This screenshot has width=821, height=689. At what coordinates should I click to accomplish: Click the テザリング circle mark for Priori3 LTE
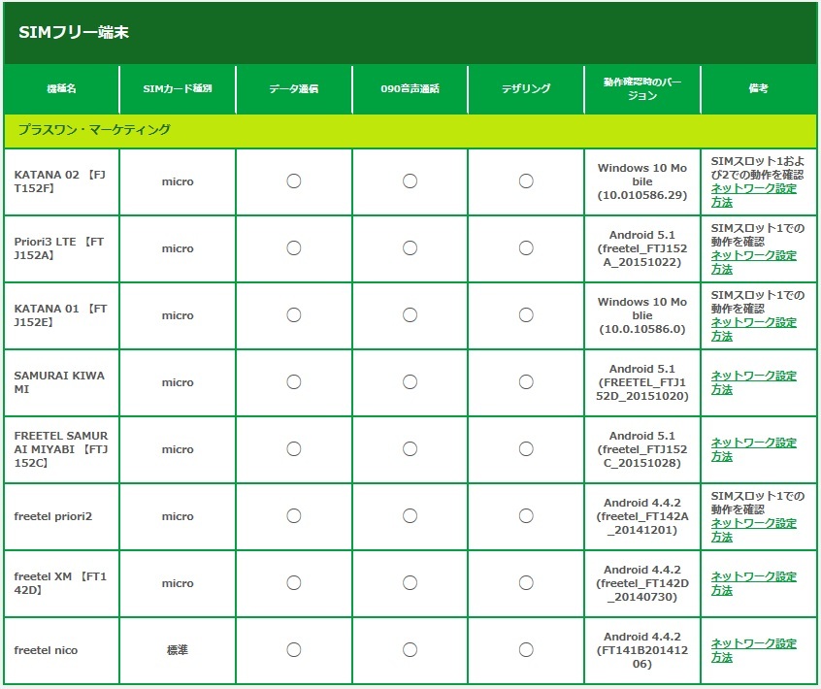[526, 248]
